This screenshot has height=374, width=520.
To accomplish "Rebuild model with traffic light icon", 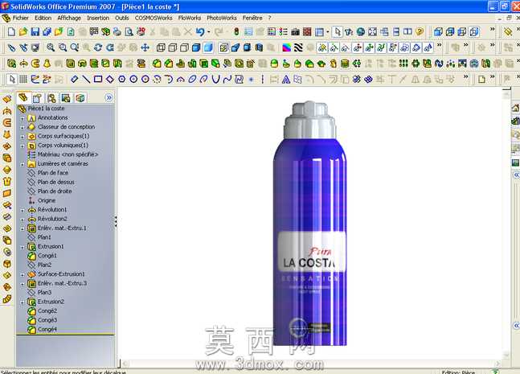I will [236, 32].
